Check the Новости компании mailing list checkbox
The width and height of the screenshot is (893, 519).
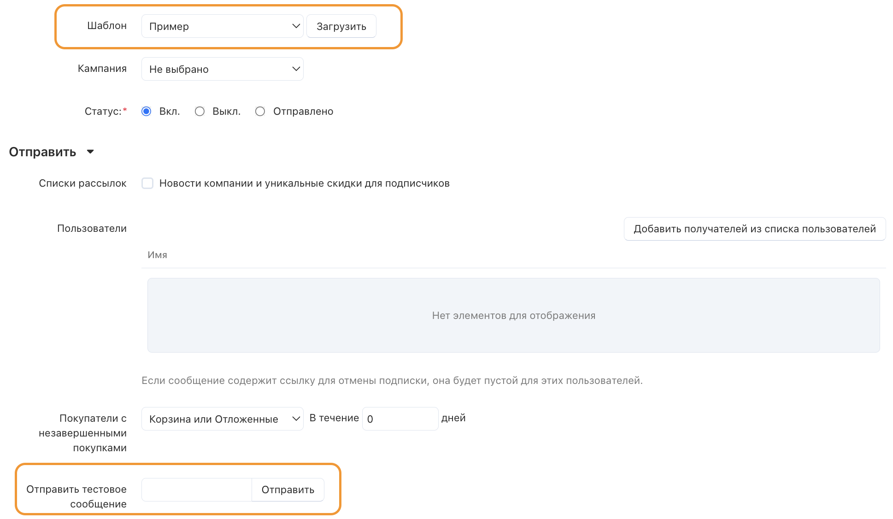point(147,183)
